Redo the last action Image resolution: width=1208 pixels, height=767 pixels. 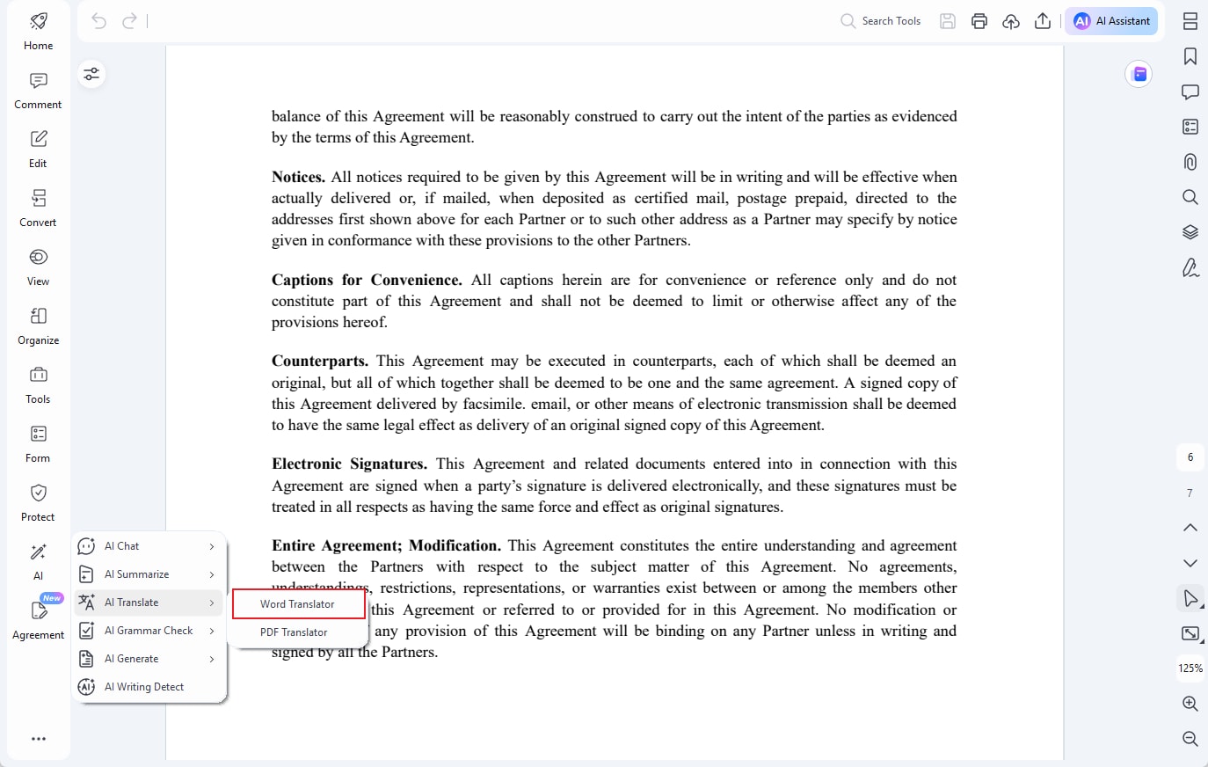click(x=129, y=21)
